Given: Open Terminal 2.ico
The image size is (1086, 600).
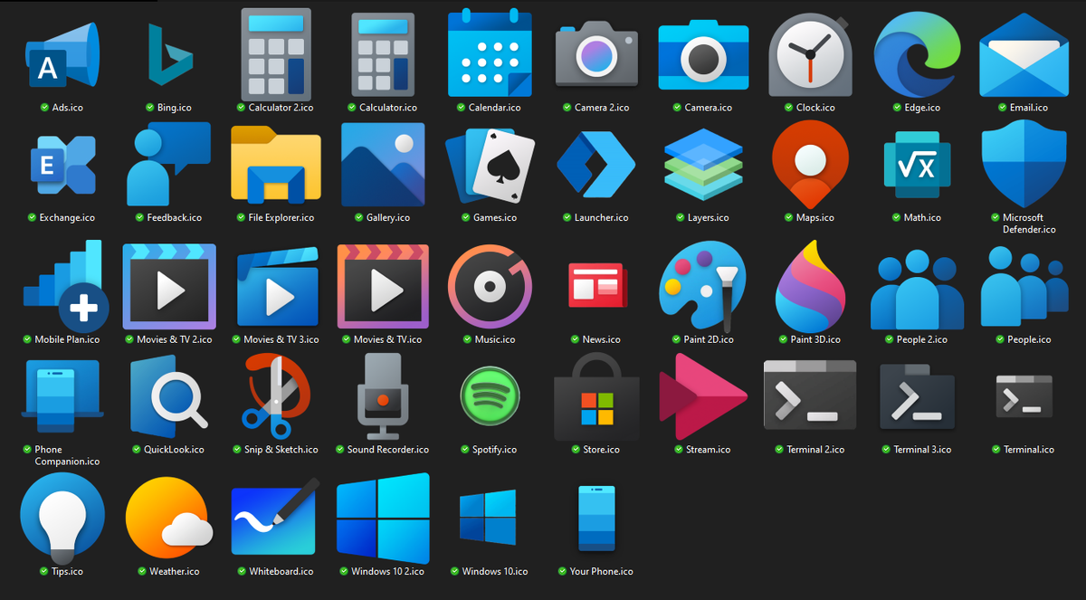Looking at the screenshot, I should click(x=810, y=397).
